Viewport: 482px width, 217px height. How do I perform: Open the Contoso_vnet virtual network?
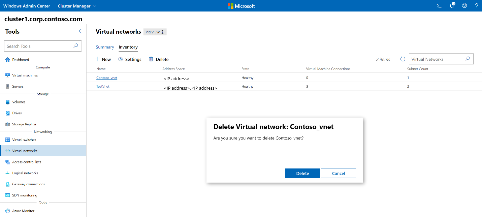tap(107, 77)
